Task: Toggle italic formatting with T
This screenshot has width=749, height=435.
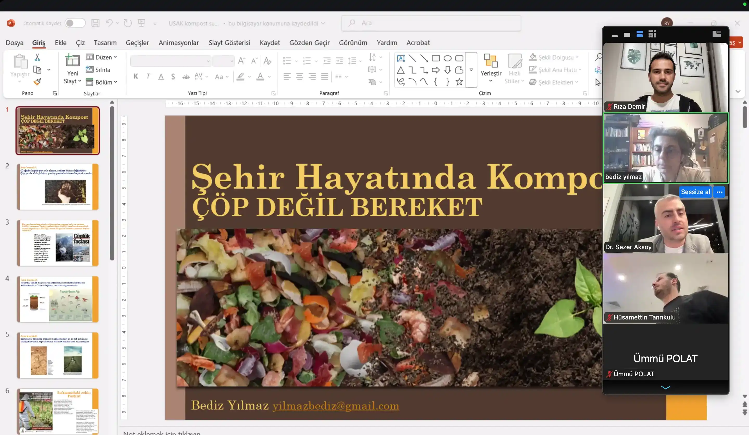Action: click(148, 76)
